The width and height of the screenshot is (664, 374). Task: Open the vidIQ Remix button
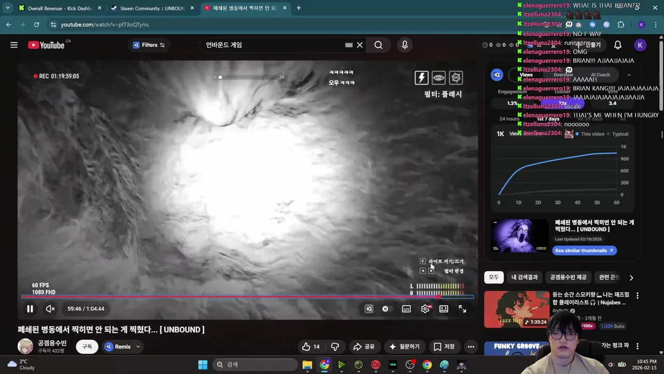click(x=117, y=346)
